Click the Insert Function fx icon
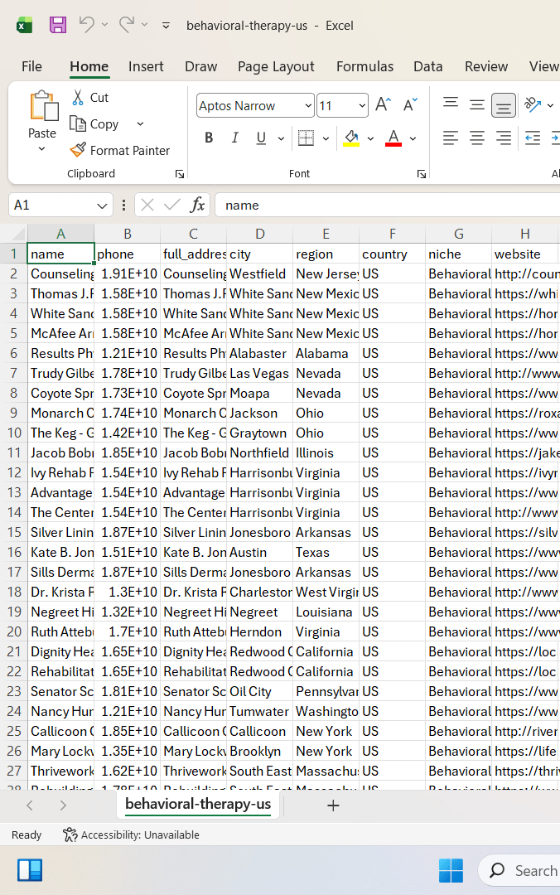The height and width of the screenshot is (895, 560). click(197, 205)
